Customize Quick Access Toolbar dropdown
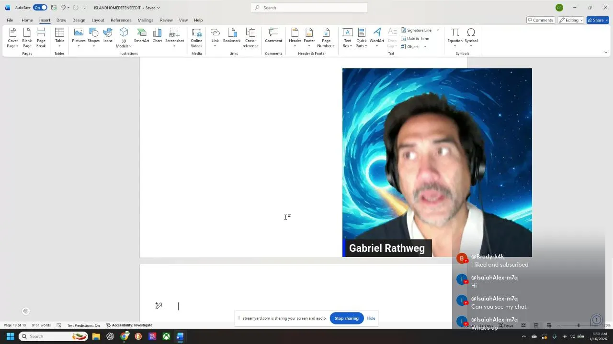This screenshot has width=613, height=344. coord(85,8)
